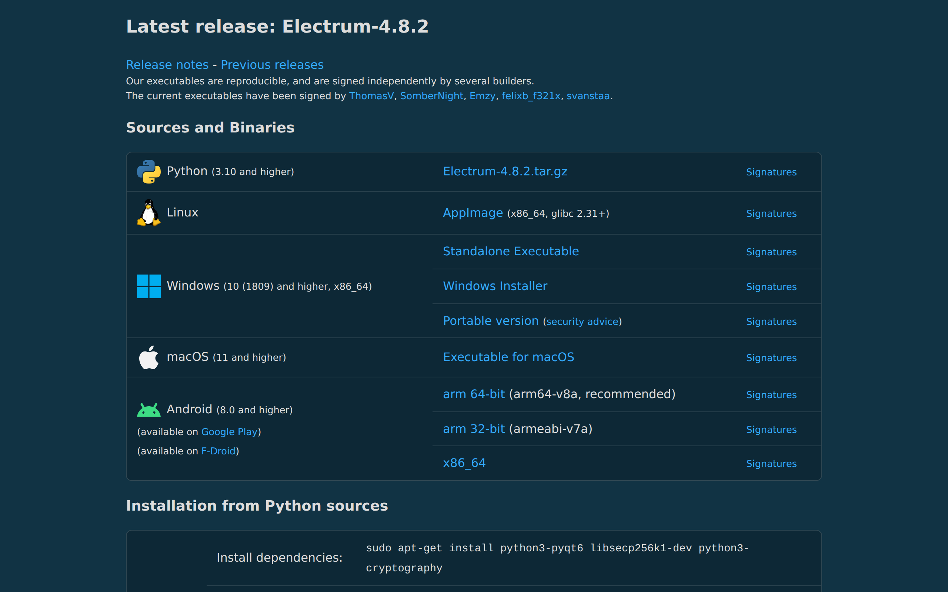Download the Android x86_64 build
948x592 pixels.
tap(464, 463)
